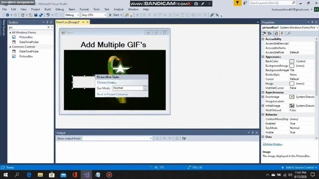Click the Image (none) swatch in Properties
This screenshot has width=319, height=179.
coord(292,84)
